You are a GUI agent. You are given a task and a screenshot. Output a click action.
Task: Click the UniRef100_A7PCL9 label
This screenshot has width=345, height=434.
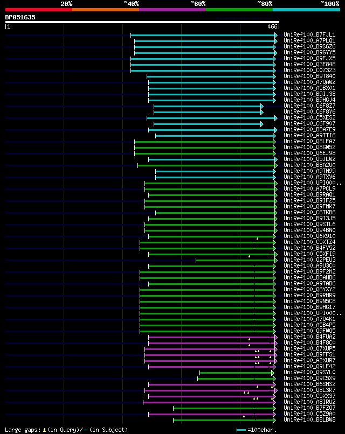click(x=309, y=189)
